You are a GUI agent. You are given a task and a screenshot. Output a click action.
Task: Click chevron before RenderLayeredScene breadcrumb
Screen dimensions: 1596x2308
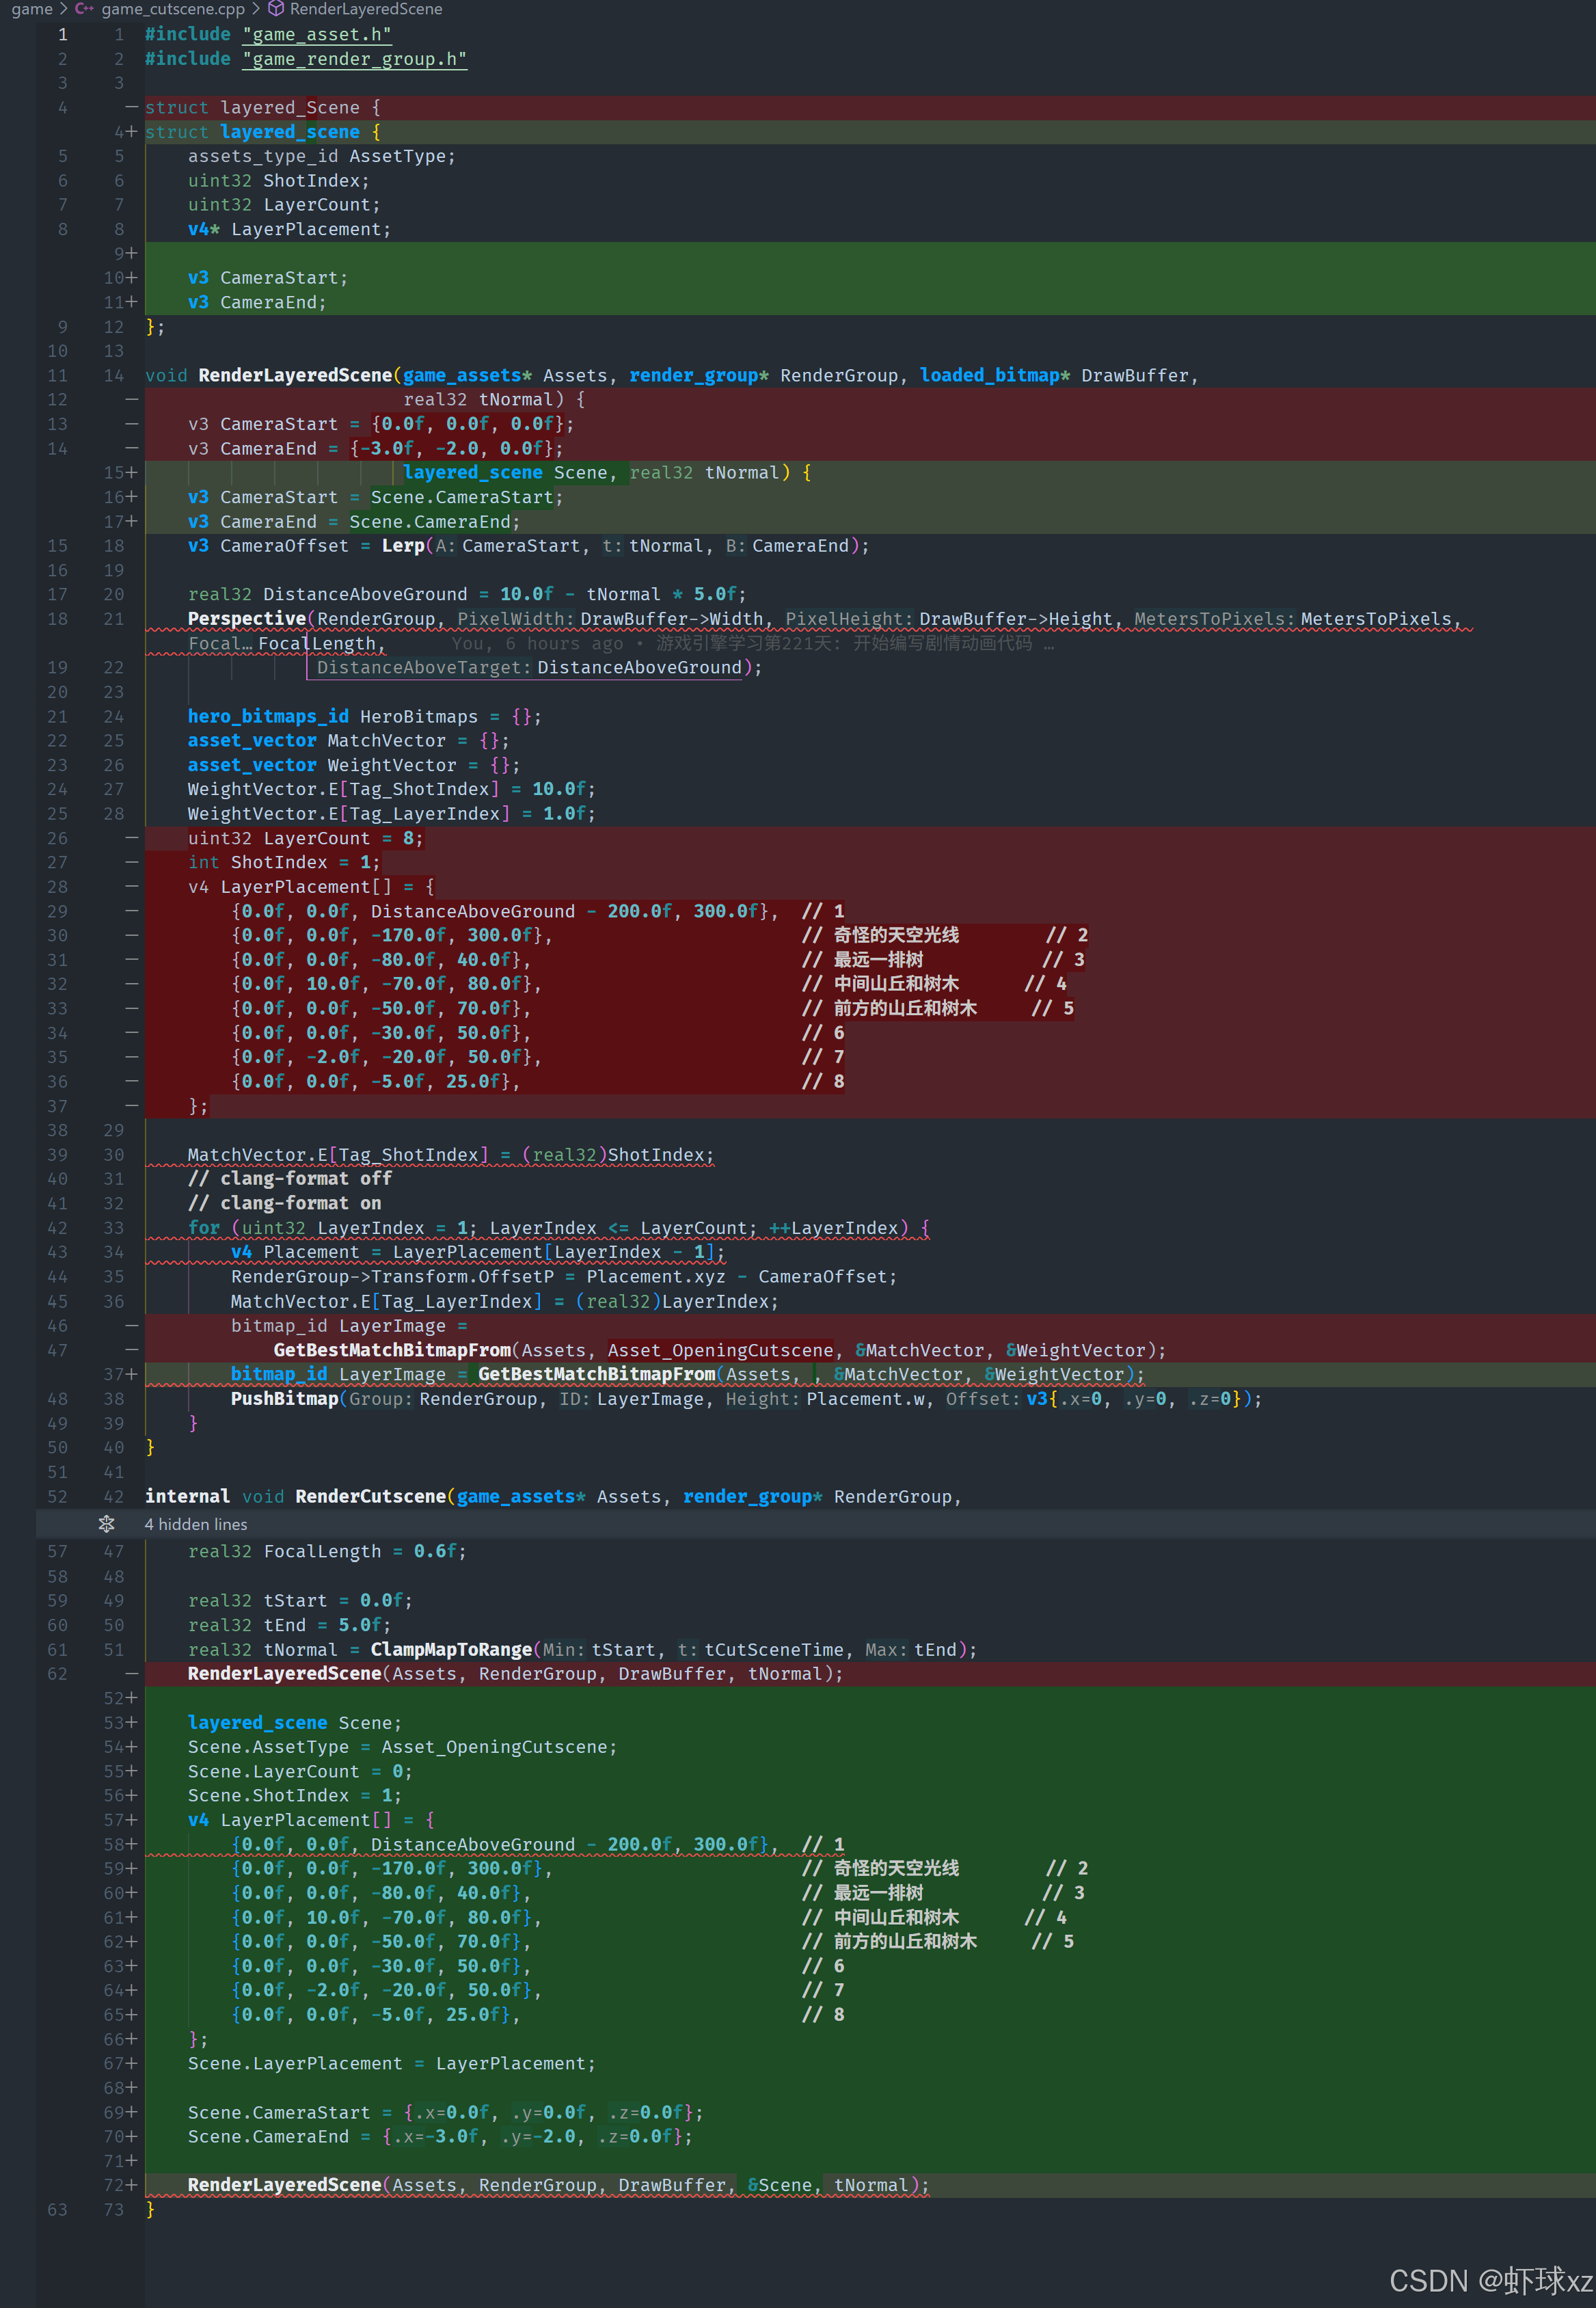pyautogui.click(x=256, y=9)
